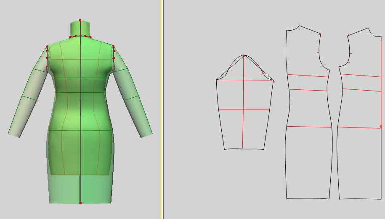Screen dimensions: 385x219
Task: Select the sleeve pattern's lower horizontal elbow line
Action: coord(244,110)
